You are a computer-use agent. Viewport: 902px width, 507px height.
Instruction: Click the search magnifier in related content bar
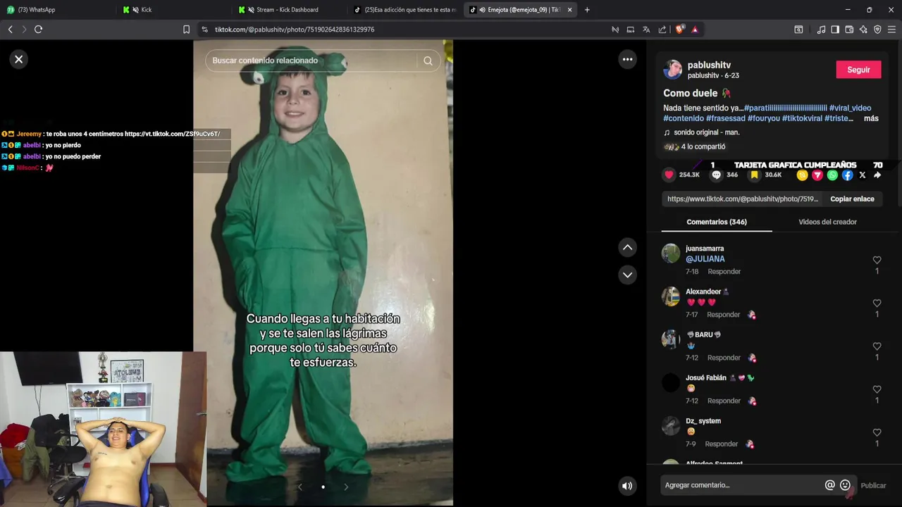[428, 61]
